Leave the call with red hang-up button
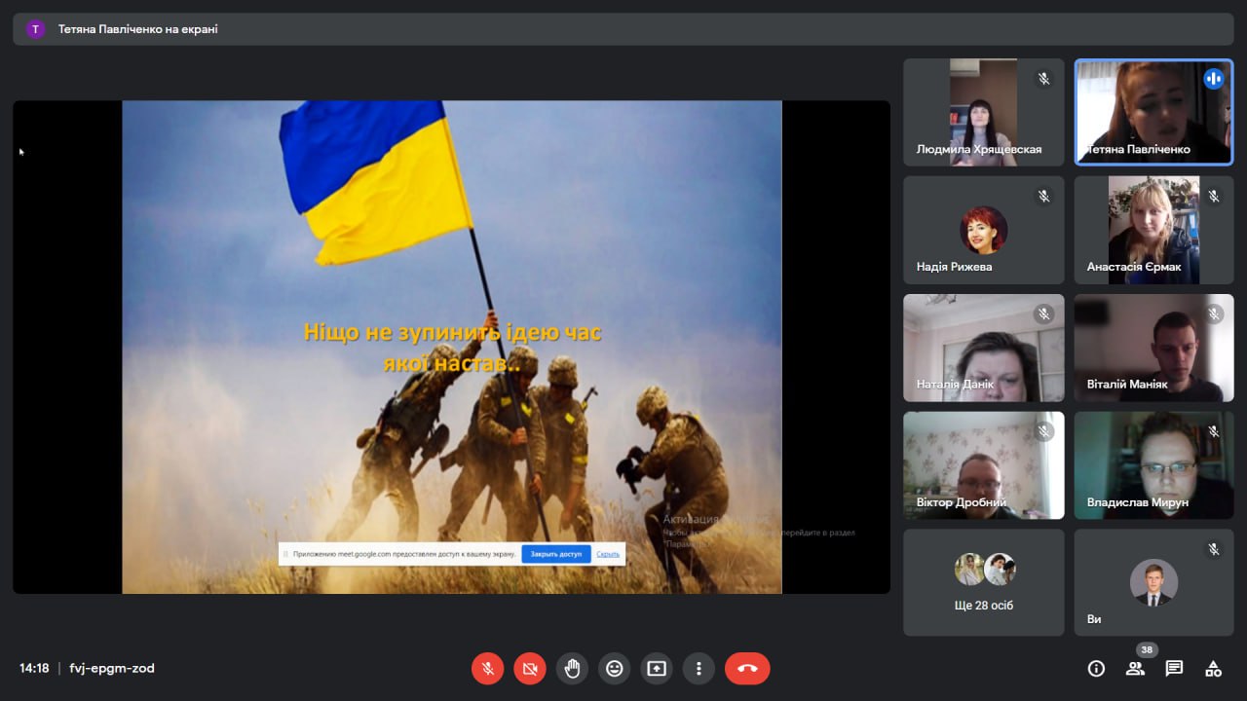The height and width of the screenshot is (701, 1247). click(747, 668)
